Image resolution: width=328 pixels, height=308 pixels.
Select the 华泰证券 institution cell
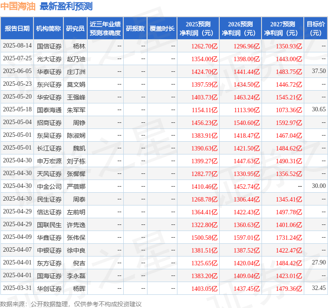click(49, 72)
